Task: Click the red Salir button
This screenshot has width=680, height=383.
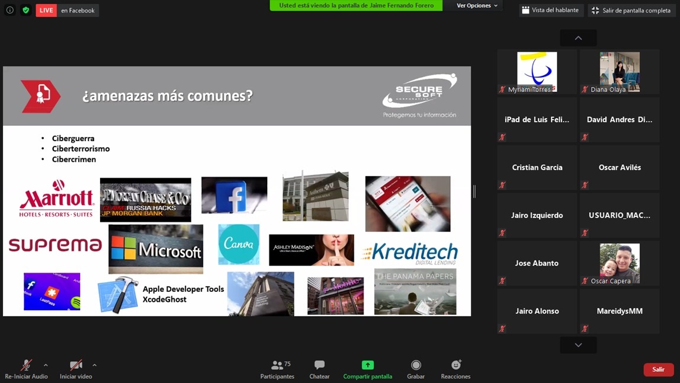Action: tap(658, 369)
